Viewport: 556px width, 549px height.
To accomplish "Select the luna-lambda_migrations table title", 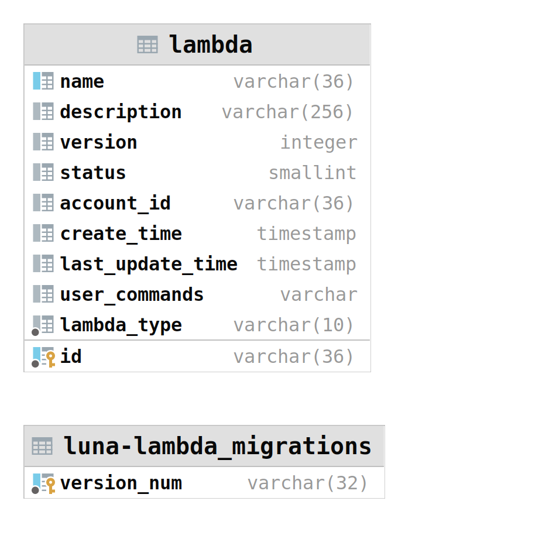I will pyautogui.click(x=217, y=447).
